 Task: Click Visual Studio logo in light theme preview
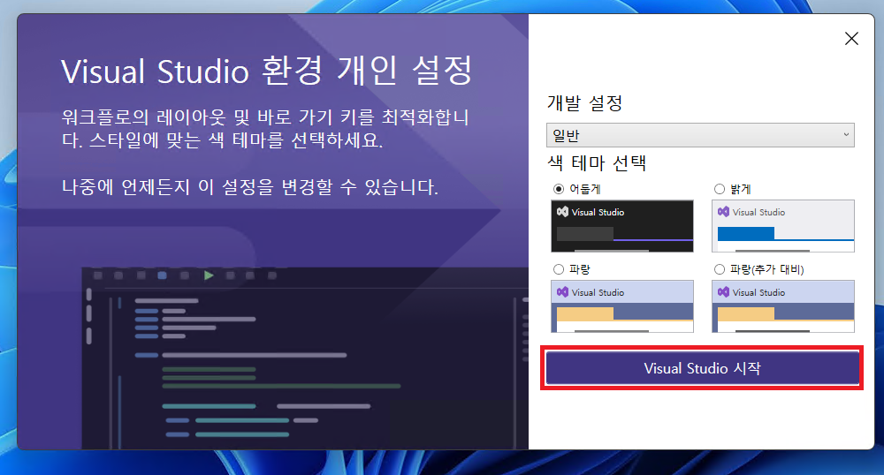[723, 212]
